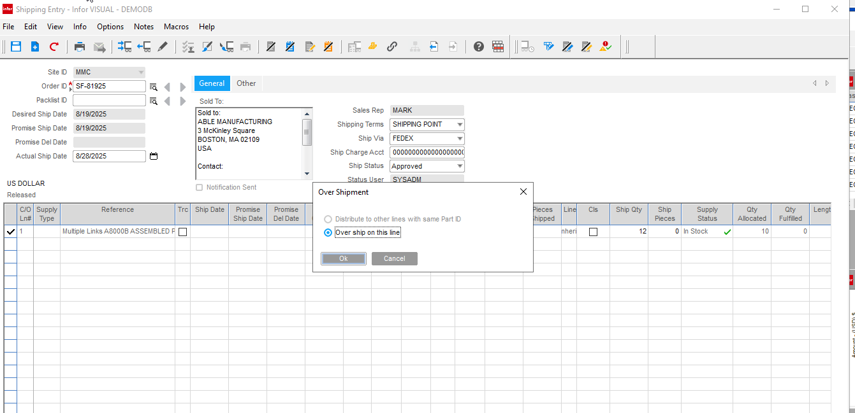The height and width of the screenshot is (413, 855).
Task: Select 'Over ship on this line' radio button
Action: [x=328, y=233]
